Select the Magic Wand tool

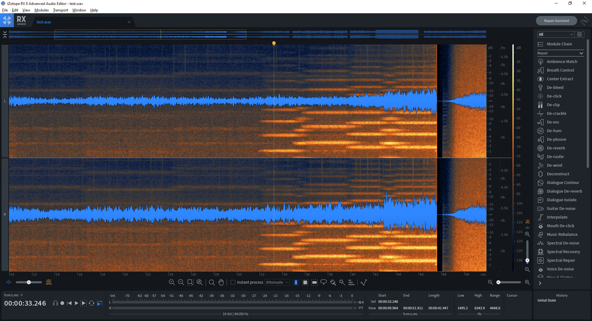point(342,282)
